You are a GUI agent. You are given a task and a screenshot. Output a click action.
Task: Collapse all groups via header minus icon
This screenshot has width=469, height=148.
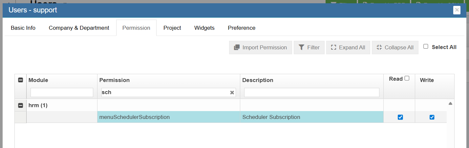pos(20,80)
